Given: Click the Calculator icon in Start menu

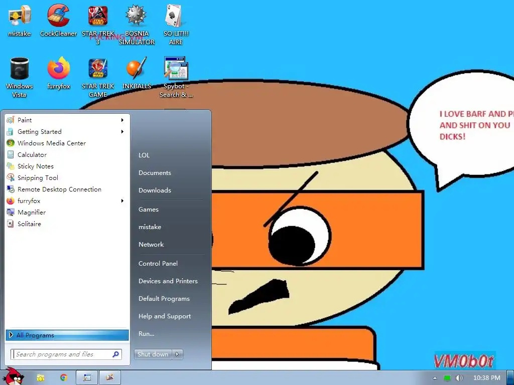Looking at the screenshot, I should pyautogui.click(x=11, y=154).
